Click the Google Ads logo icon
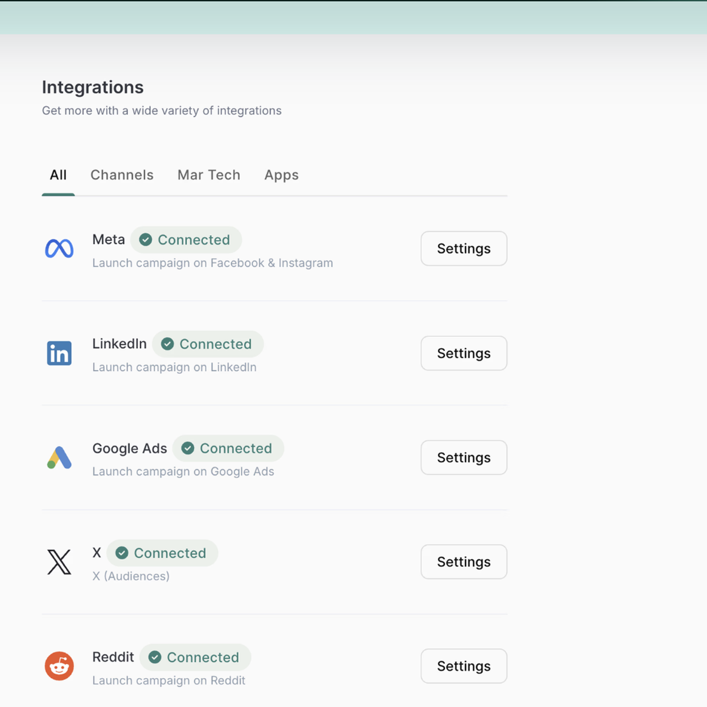 click(60, 458)
